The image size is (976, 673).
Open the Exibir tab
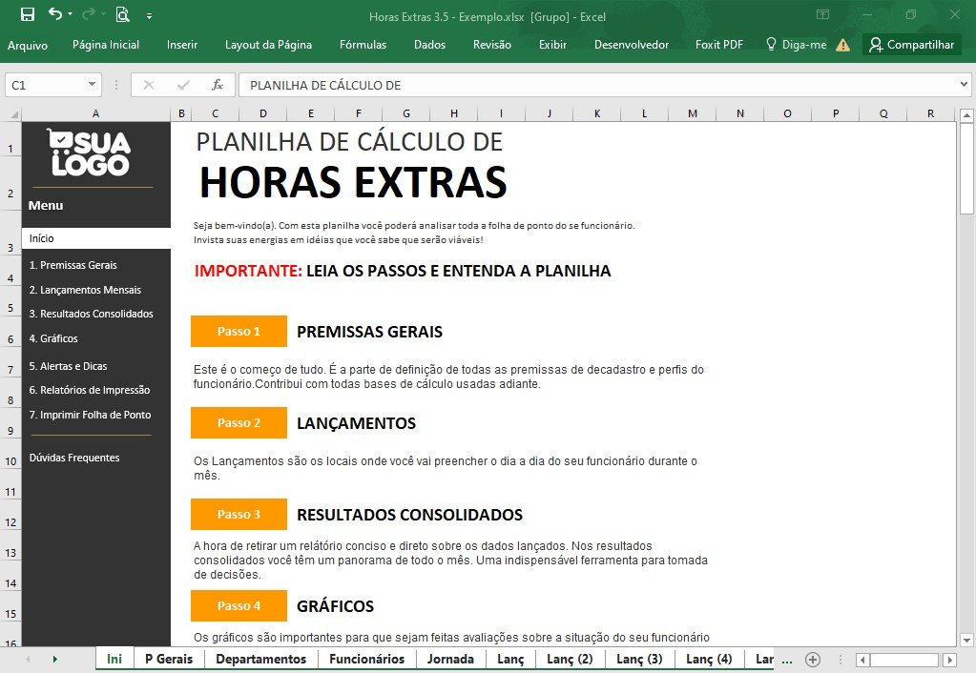tap(552, 45)
